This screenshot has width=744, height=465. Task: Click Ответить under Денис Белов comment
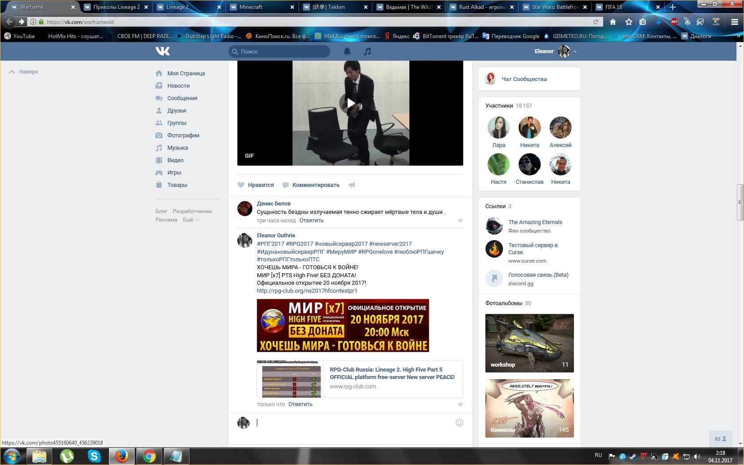point(311,221)
